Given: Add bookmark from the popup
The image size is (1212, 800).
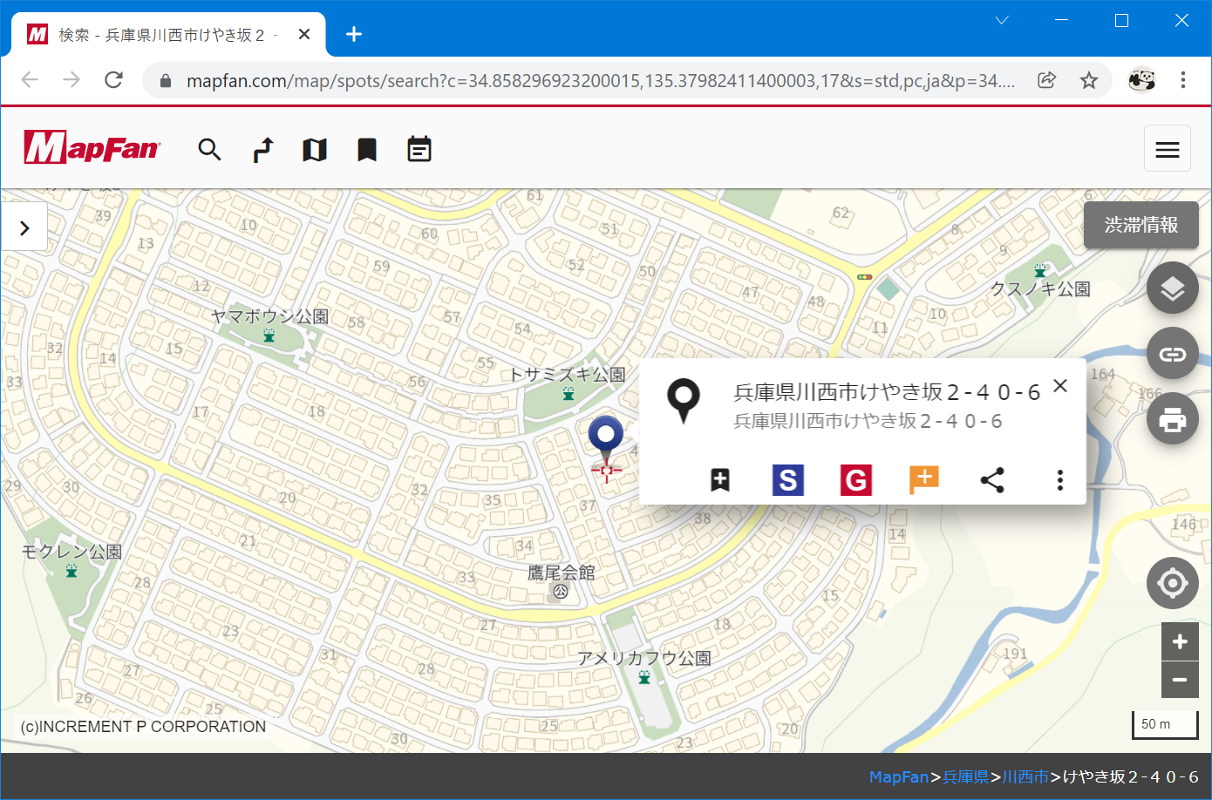Looking at the screenshot, I should pyautogui.click(x=719, y=479).
